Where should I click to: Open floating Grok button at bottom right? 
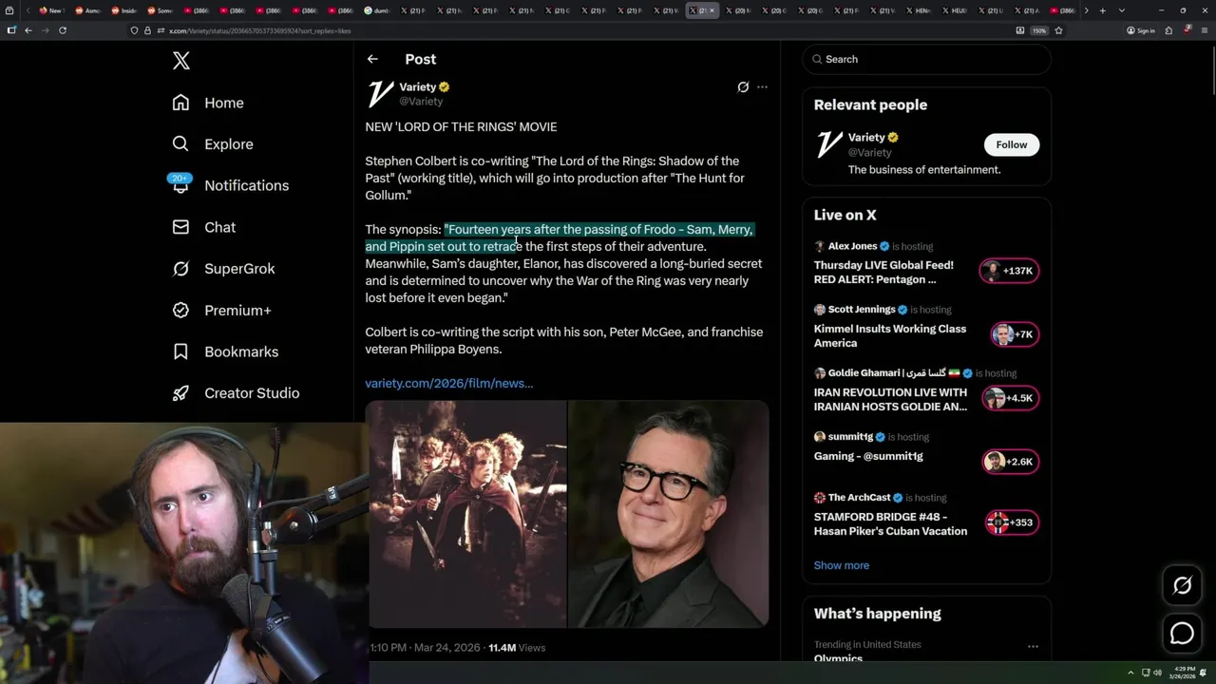(1182, 586)
